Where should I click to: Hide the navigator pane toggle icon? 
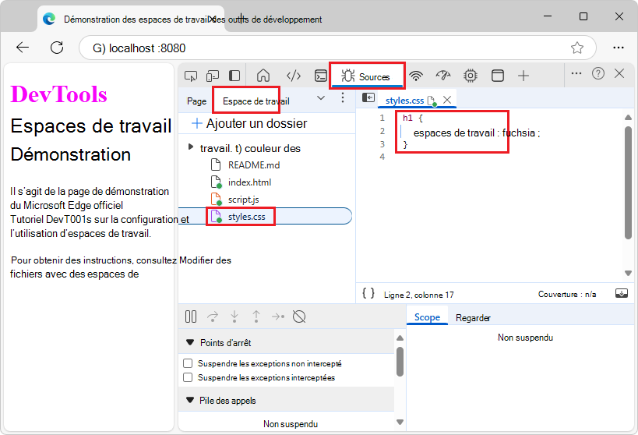click(368, 97)
